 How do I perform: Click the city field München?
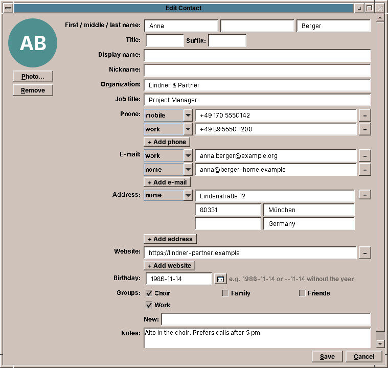(x=309, y=210)
